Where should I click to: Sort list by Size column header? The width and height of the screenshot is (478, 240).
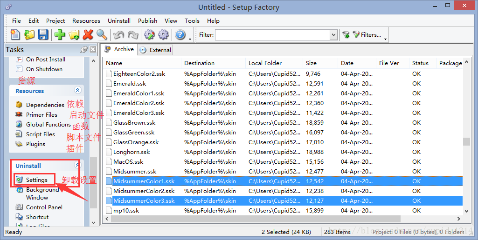(321, 63)
